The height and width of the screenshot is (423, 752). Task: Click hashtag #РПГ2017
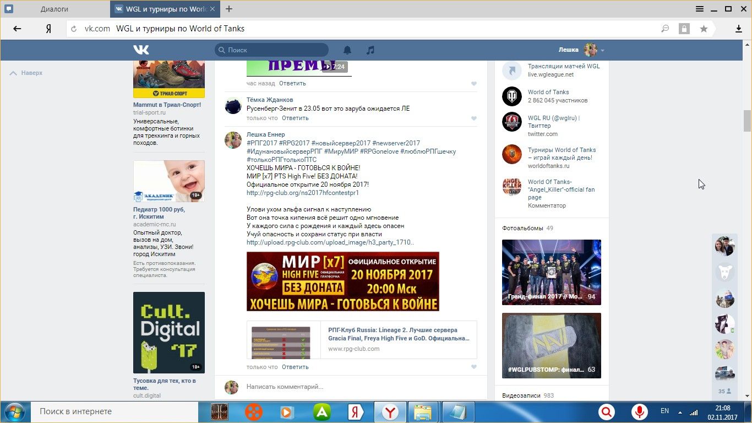(261, 143)
